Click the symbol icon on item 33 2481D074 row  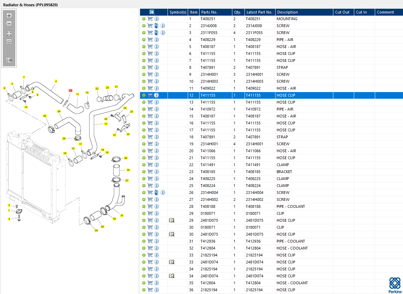pos(171,262)
